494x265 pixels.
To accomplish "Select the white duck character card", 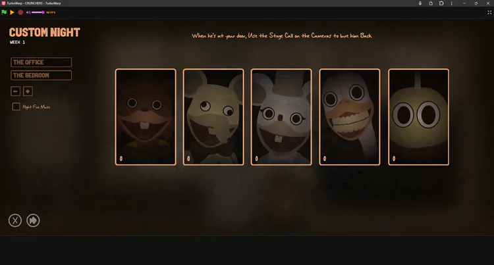I will tap(350, 117).
